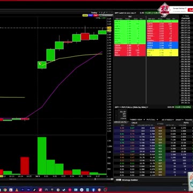This screenshot has width=193, height=193.
Task: Expand the JUL 09 expiration arrow
Action: [116, 115]
